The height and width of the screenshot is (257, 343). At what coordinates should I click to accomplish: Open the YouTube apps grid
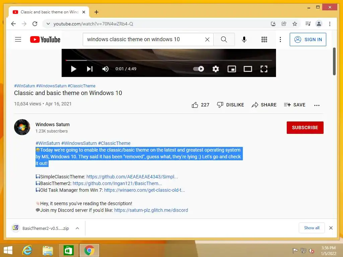[x=264, y=39]
